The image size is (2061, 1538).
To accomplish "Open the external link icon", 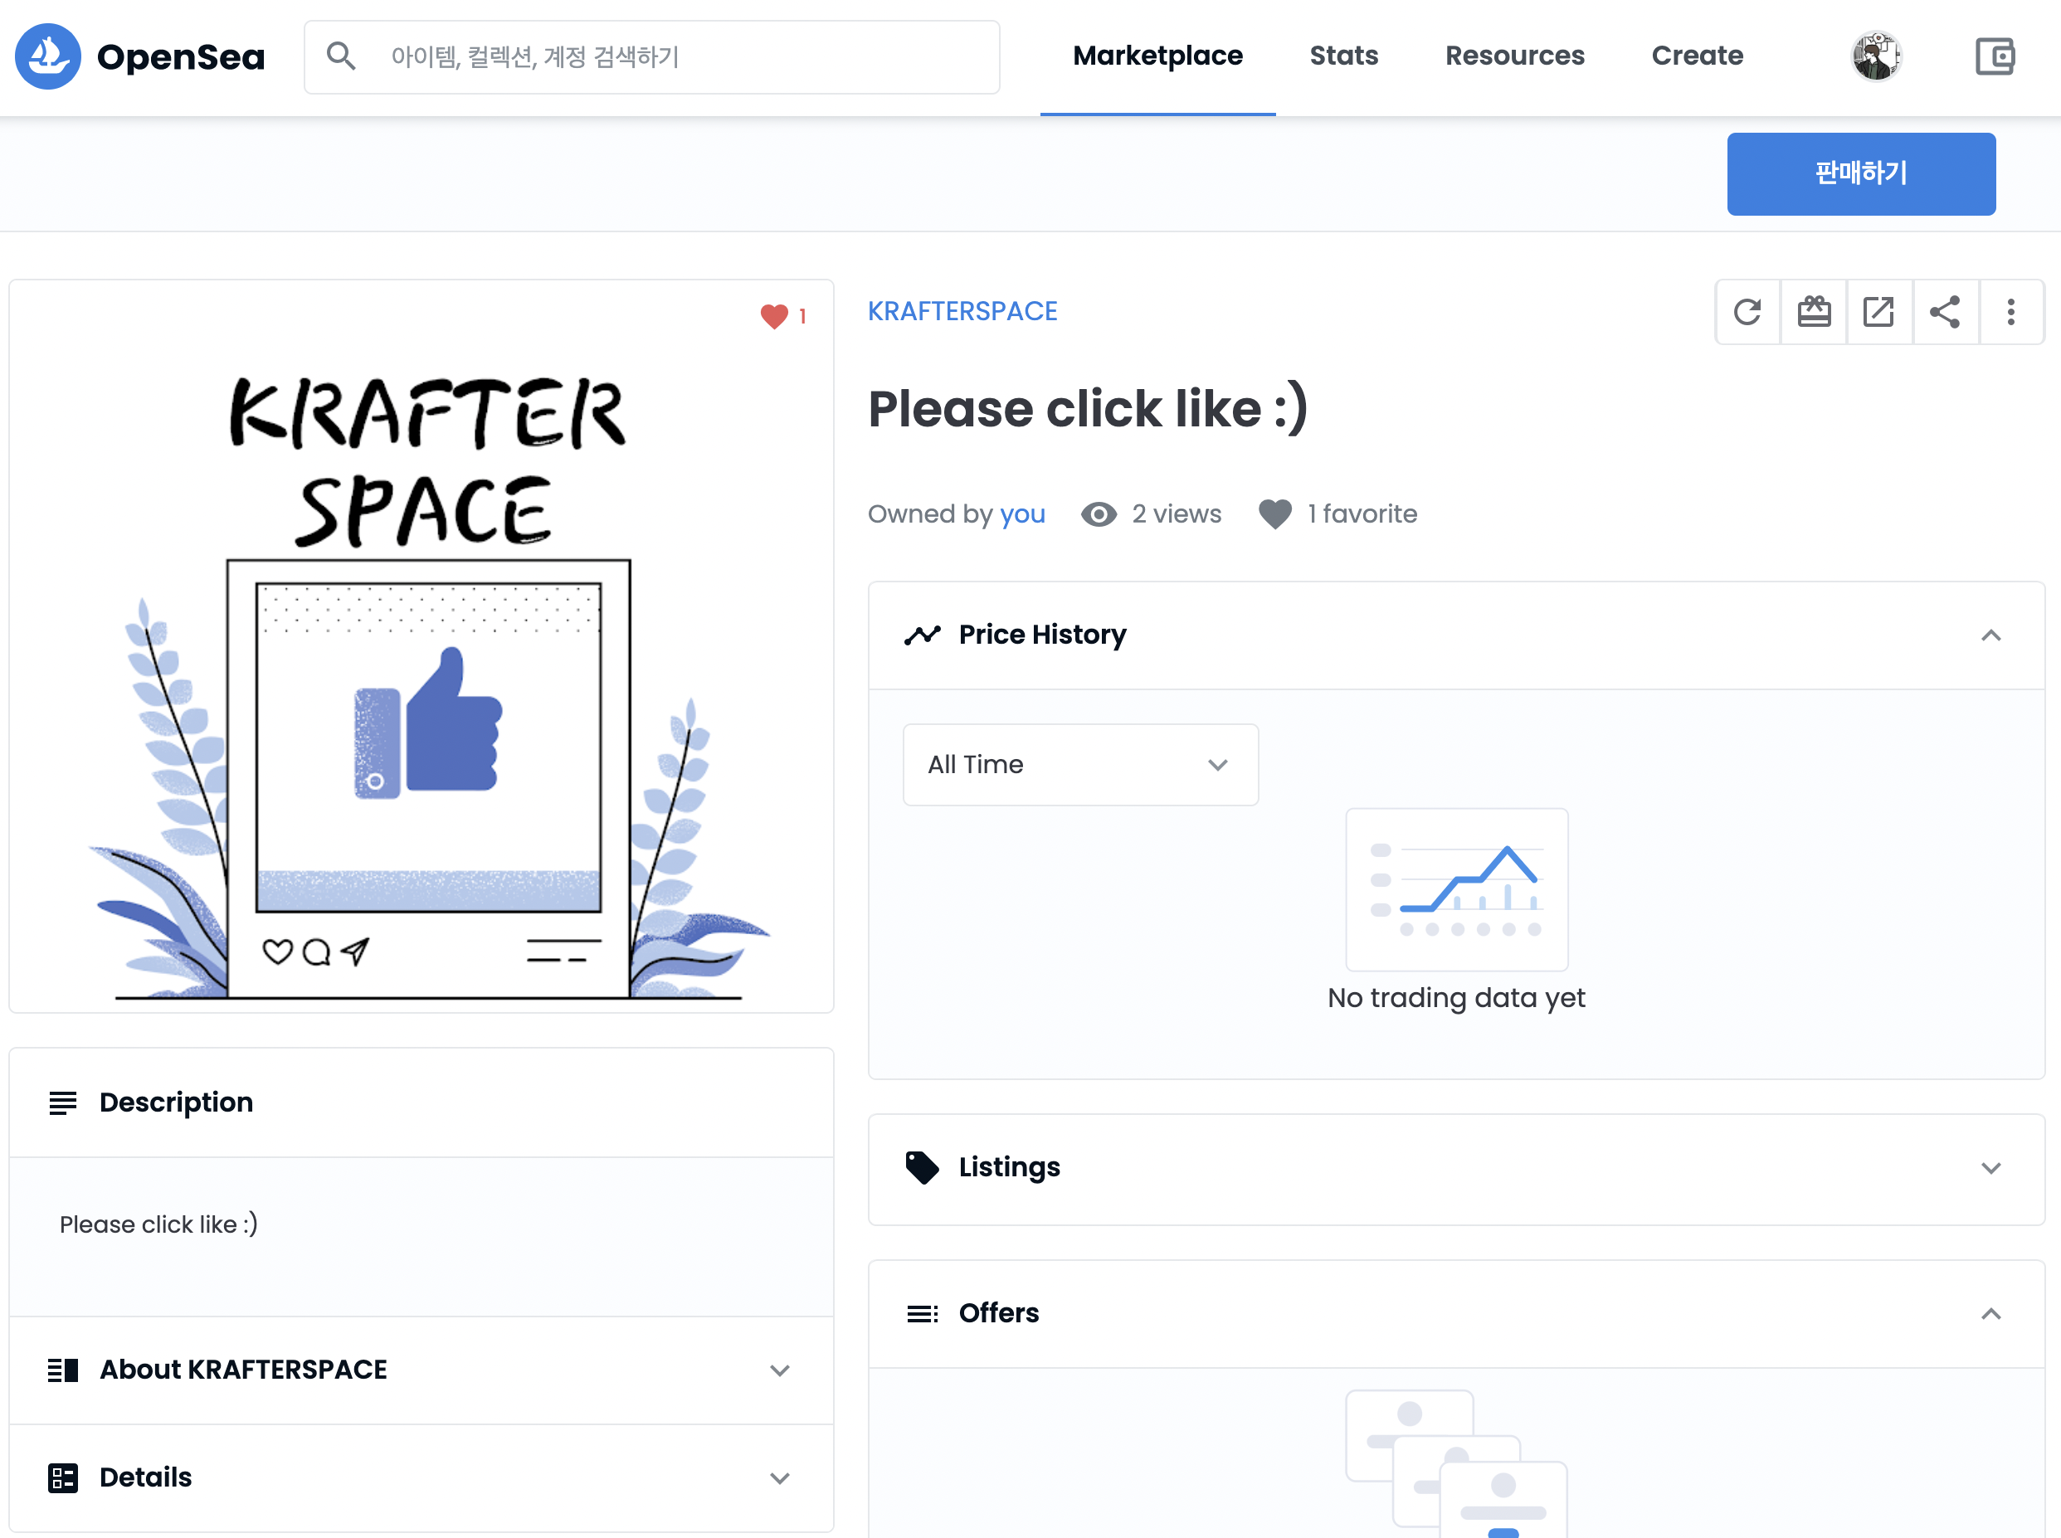I will [x=1878, y=312].
